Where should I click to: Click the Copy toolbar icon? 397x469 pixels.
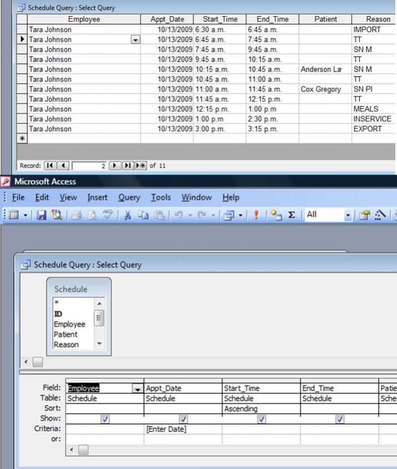click(143, 215)
